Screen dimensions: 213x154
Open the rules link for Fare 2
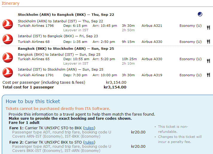pyautogui.click(x=89, y=142)
